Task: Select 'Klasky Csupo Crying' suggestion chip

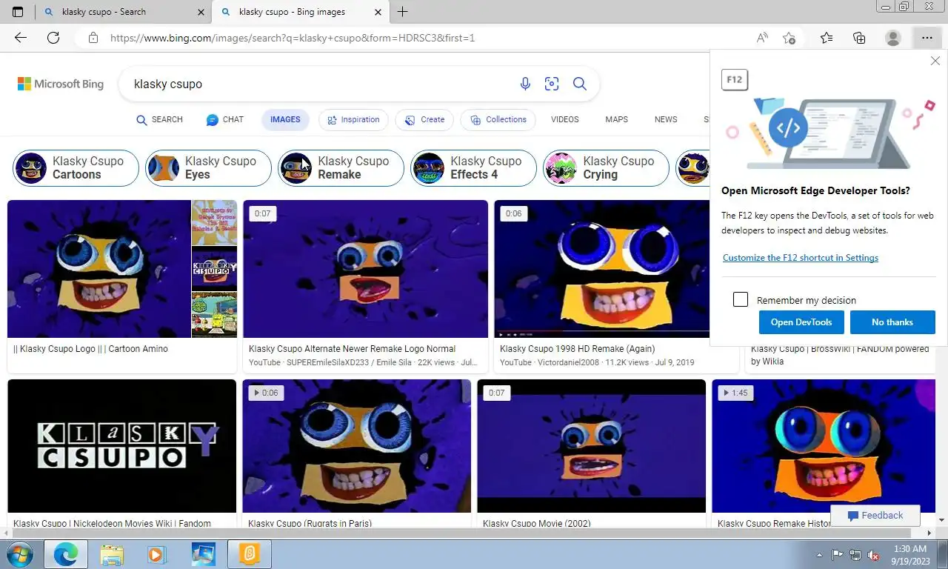Action: point(606,168)
